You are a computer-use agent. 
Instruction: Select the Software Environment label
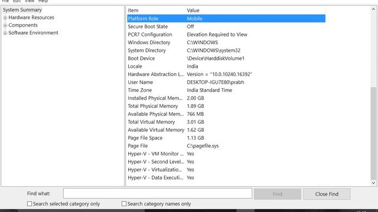pyautogui.click(x=33, y=33)
